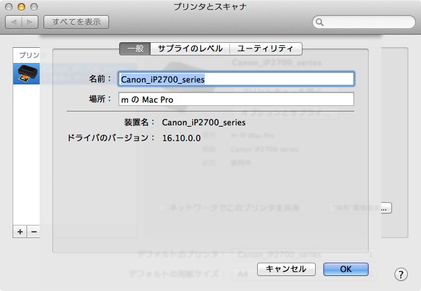Click into the 名前 text field
Viewport: 421px width, 291px height.
[x=236, y=79]
